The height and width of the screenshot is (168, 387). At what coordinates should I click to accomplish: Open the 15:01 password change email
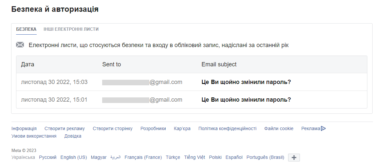click(x=246, y=100)
